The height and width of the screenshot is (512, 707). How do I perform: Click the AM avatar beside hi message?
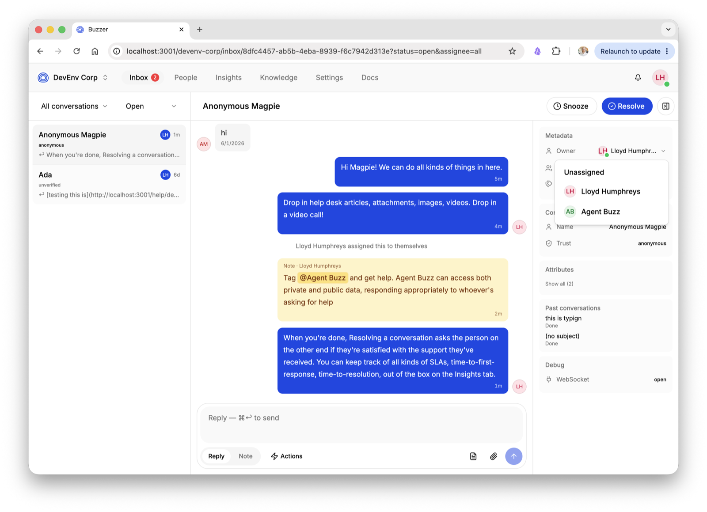(204, 144)
